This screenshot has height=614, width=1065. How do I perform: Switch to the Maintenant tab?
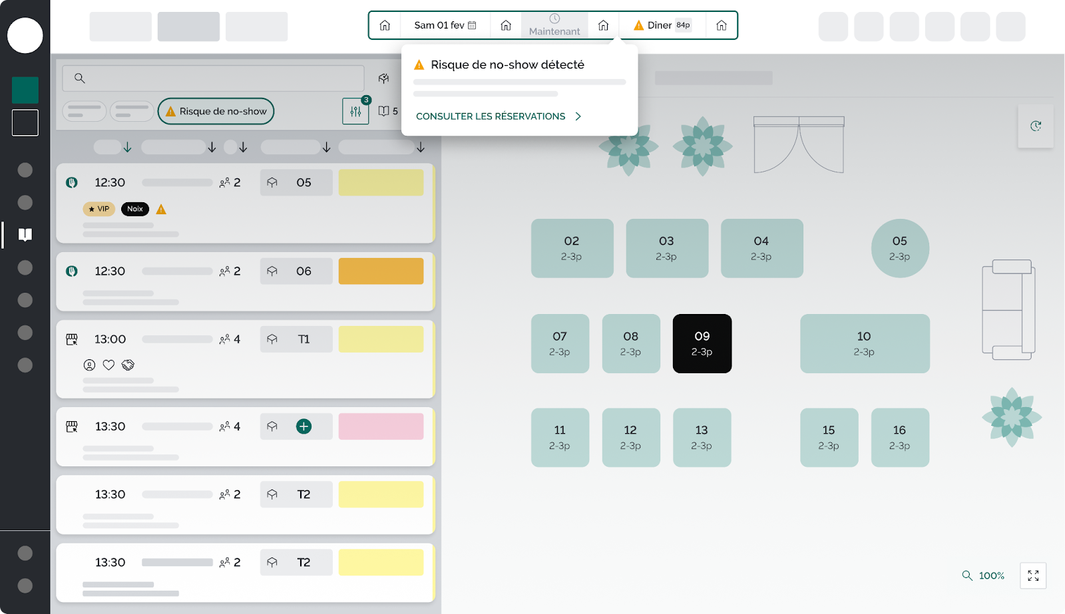click(x=554, y=27)
